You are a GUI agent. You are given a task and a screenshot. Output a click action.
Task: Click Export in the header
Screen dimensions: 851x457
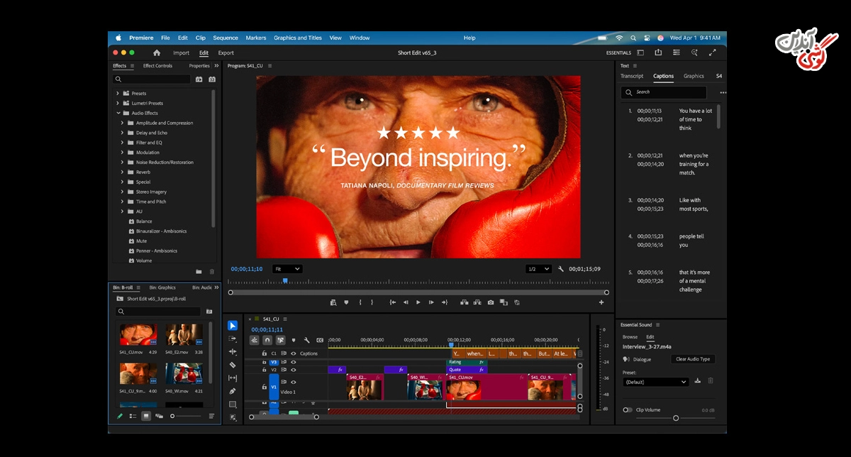226,53
